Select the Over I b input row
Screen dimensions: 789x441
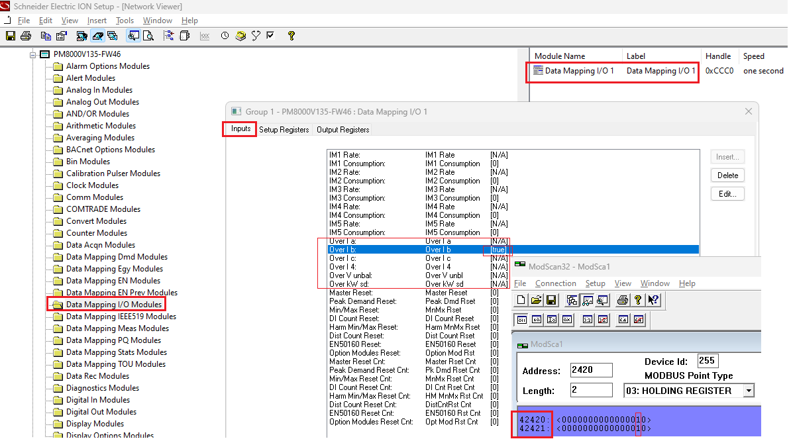click(x=513, y=250)
